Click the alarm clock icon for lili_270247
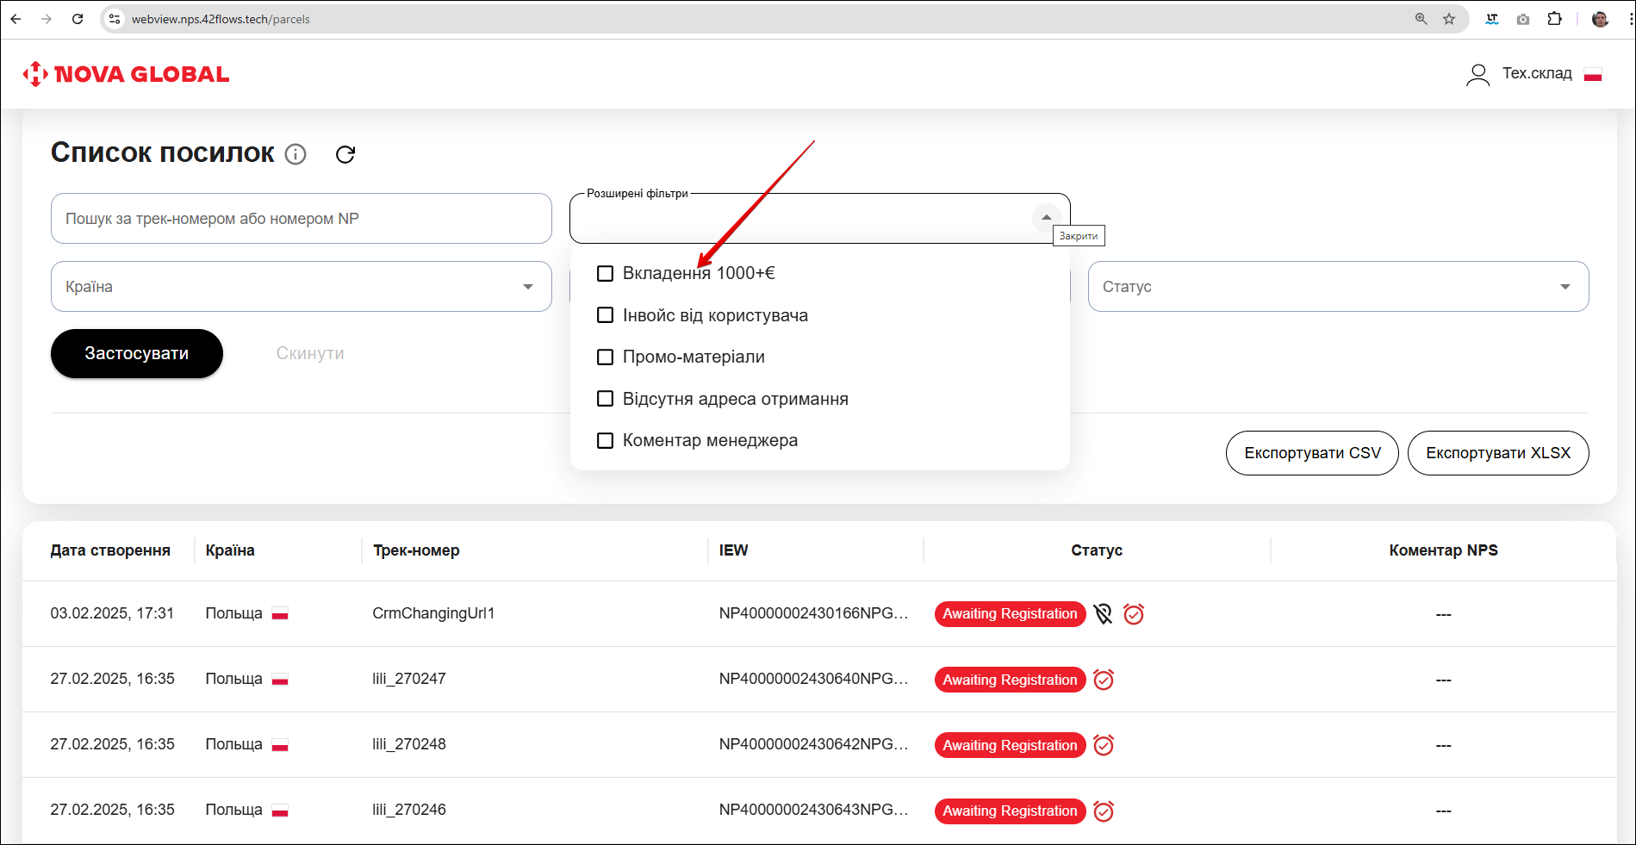The image size is (1636, 845). (1104, 680)
